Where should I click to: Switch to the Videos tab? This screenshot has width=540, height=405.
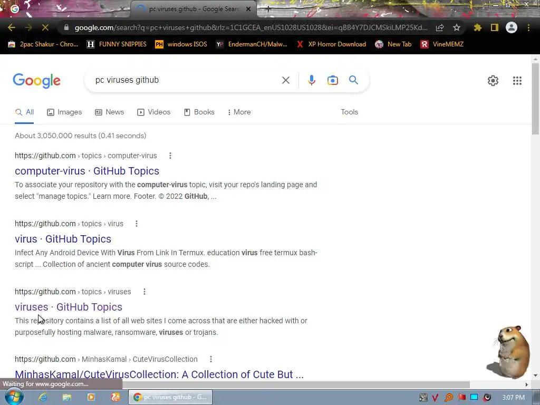tap(153, 112)
